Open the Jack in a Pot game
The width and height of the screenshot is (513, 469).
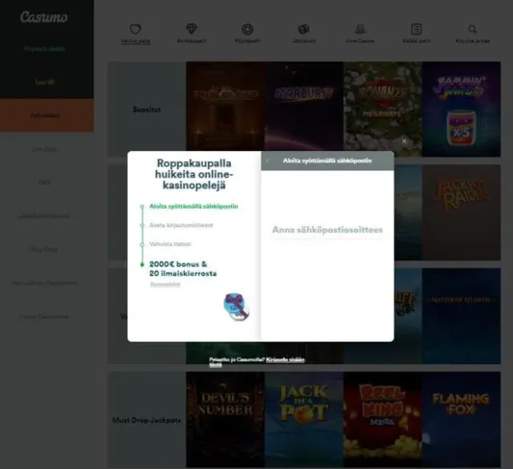(304, 419)
